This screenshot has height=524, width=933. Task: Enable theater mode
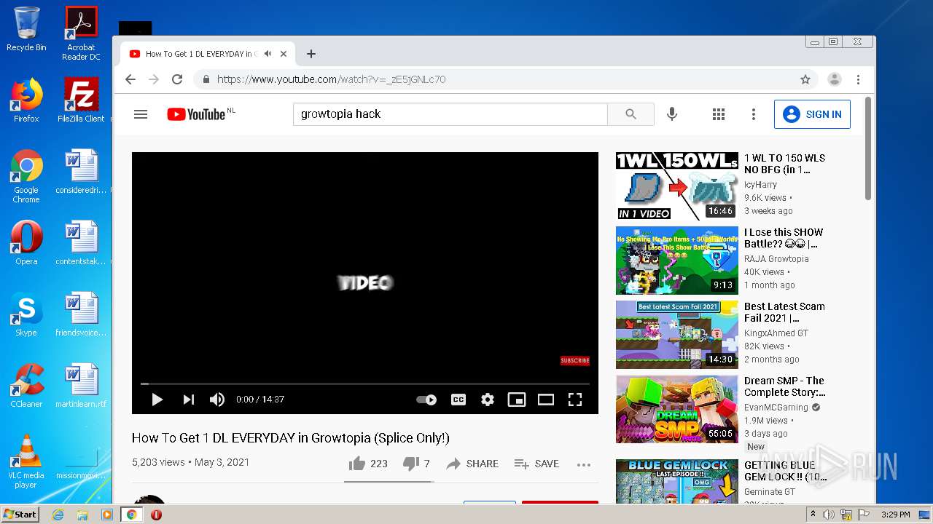(546, 400)
